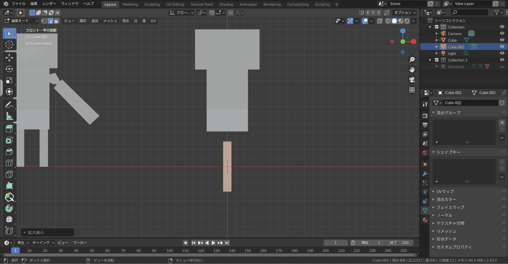Jump to the last frame

(227, 242)
